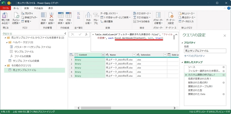Open Help via the question mark icon
The image size is (231, 114).
tap(229, 8)
